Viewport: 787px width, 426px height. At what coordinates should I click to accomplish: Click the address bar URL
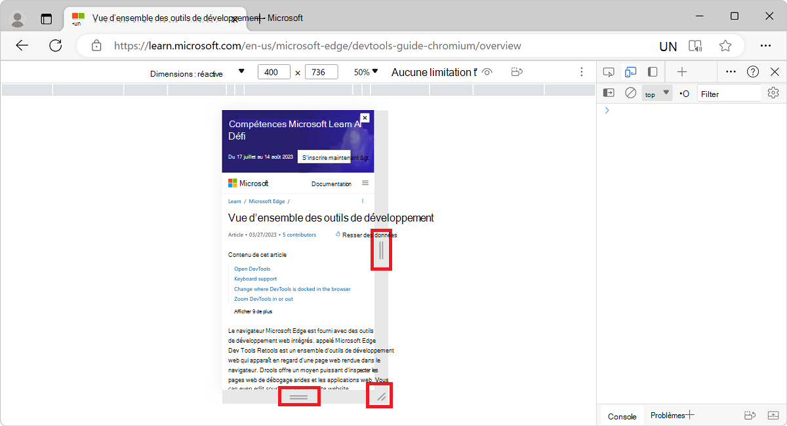pos(317,46)
